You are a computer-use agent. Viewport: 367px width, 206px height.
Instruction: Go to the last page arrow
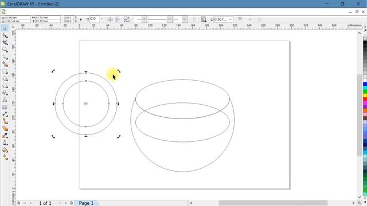click(66, 203)
